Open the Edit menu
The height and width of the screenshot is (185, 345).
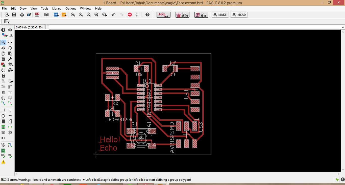point(13,8)
